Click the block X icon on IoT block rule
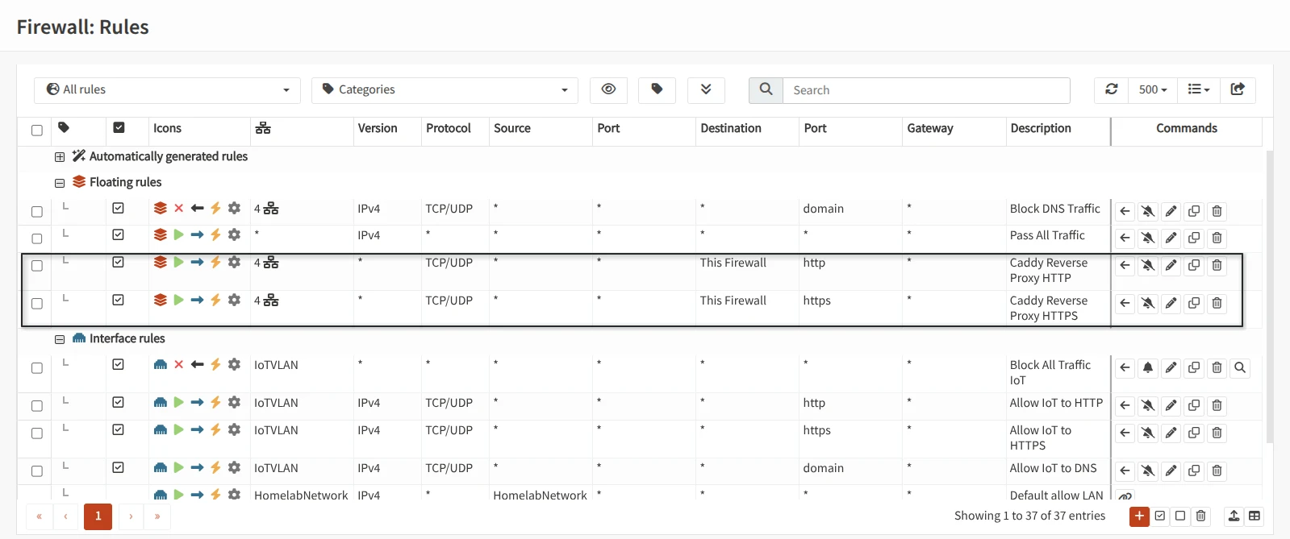The width and height of the screenshot is (1290, 539). [x=179, y=365]
